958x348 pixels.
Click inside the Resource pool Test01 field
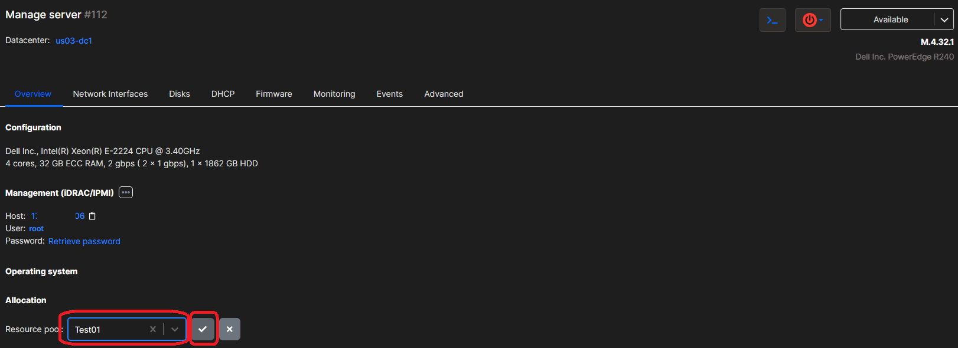pyautogui.click(x=106, y=329)
